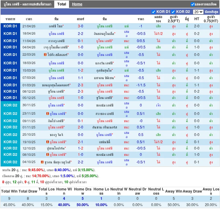Click the 2-3 score in 01/03/26 row
Viewport: 220px width, 210px height.
point(80,85)
